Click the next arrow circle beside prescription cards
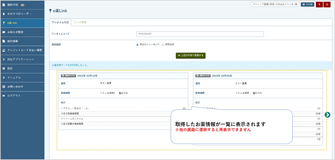 coord(328,115)
